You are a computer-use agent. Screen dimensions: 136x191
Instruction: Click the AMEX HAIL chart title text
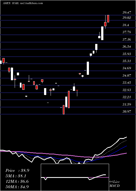coord(23,3)
